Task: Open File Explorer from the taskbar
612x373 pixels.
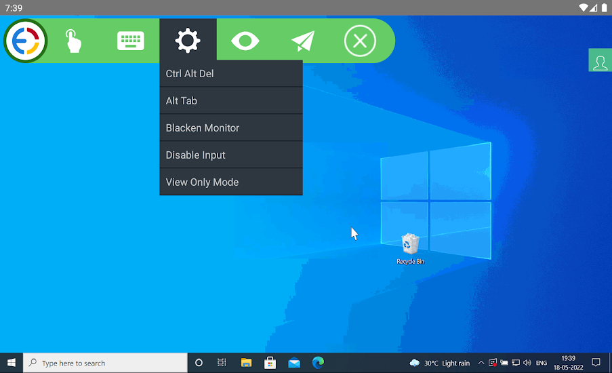Action: 246,363
